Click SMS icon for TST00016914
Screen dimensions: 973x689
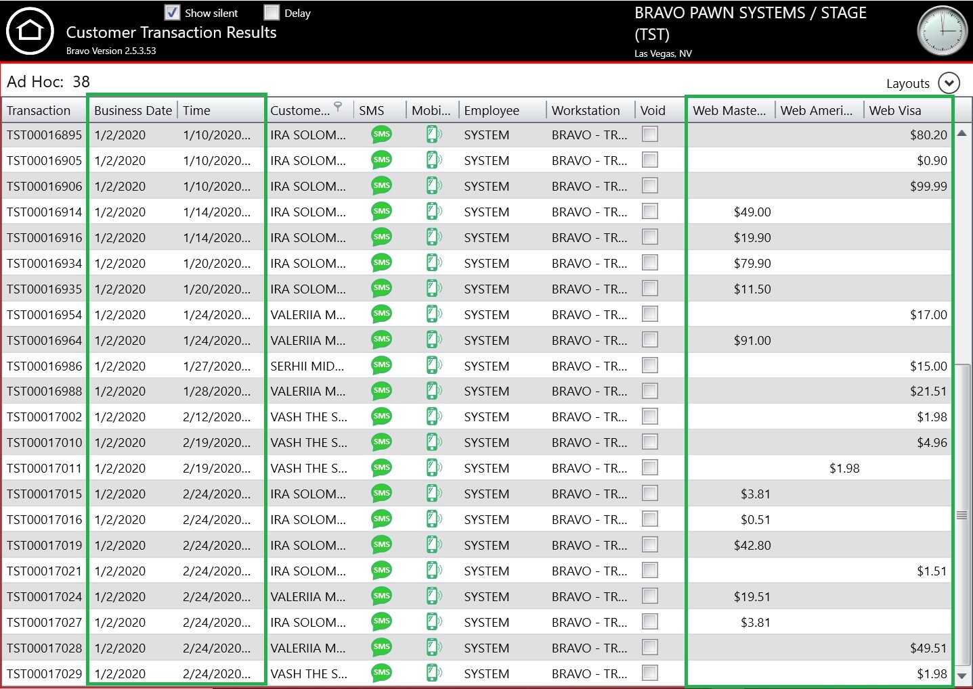tap(382, 212)
